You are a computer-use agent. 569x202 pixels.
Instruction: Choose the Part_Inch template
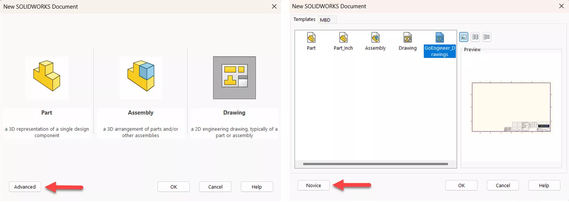point(343,41)
